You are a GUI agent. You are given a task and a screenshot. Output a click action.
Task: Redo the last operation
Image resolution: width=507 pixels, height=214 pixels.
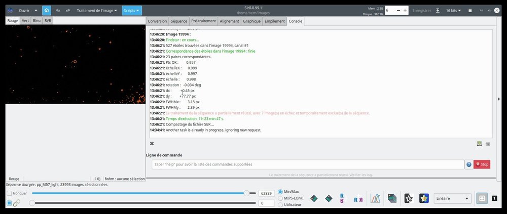[x=68, y=10]
